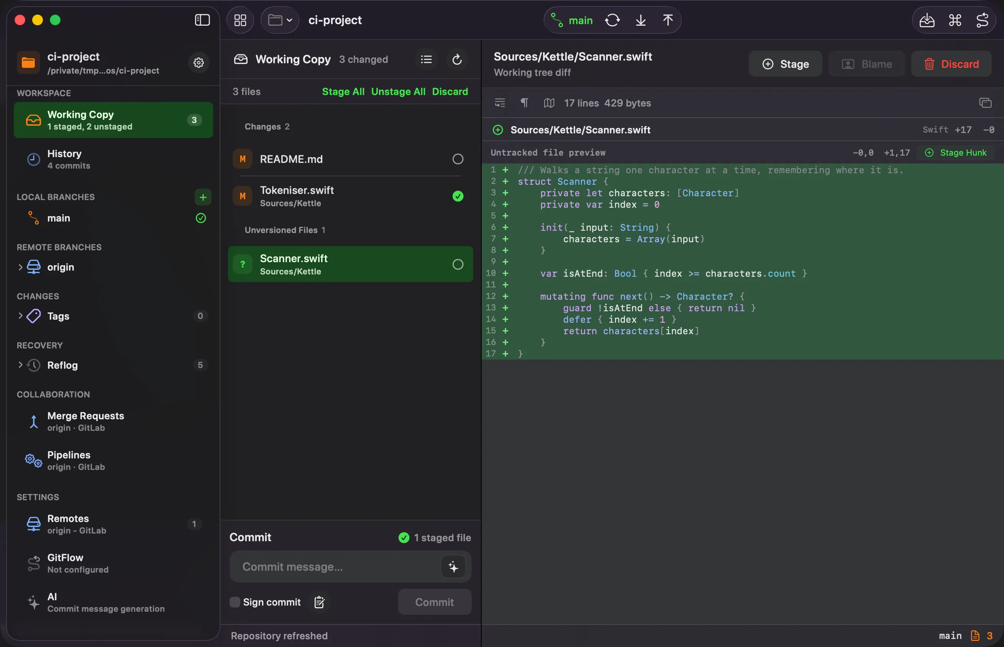Click the Commit button
This screenshot has width=1004, height=647.
(x=435, y=602)
